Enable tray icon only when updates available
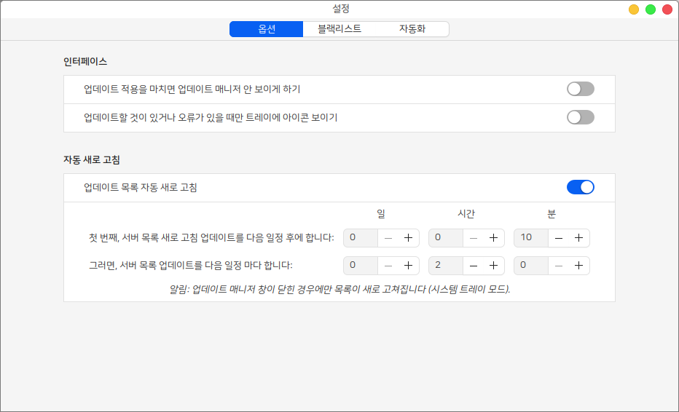The height and width of the screenshot is (412, 679). tap(580, 117)
